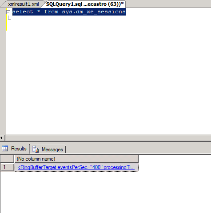Open the Results tab
211x213 pixels.
click(x=15, y=149)
